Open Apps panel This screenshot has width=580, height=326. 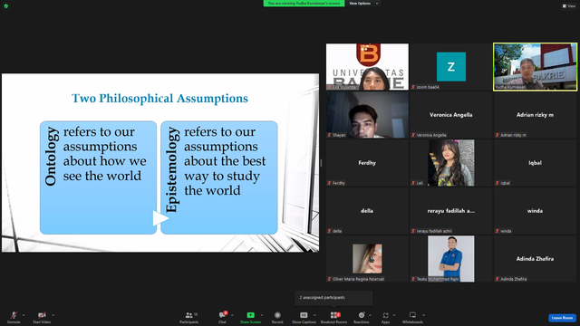[x=385, y=317]
